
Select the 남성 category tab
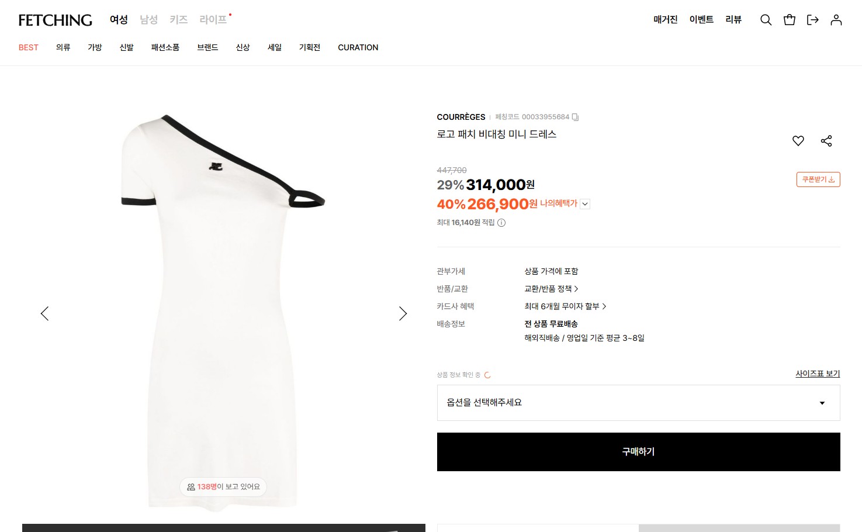click(148, 20)
